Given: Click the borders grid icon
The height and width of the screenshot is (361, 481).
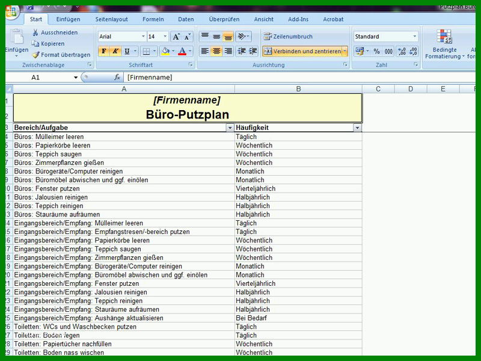Looking at the screenshot, I should (x=146, y=51).
